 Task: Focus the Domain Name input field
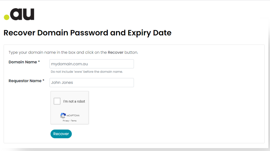(x=91, y=64)
